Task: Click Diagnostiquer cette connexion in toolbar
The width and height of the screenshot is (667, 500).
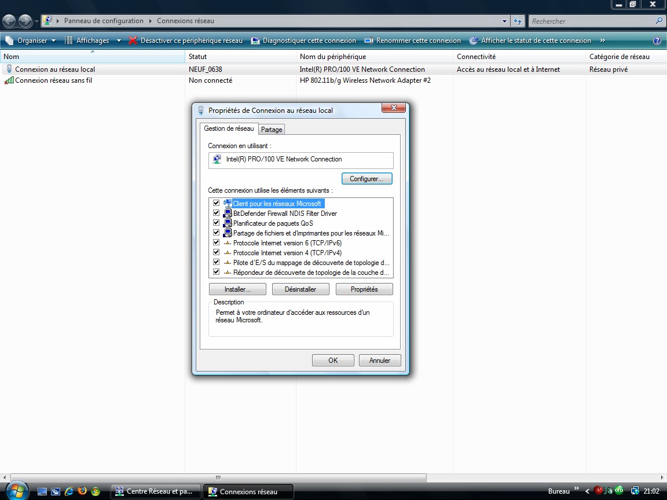Action: [x=303, y=41]
